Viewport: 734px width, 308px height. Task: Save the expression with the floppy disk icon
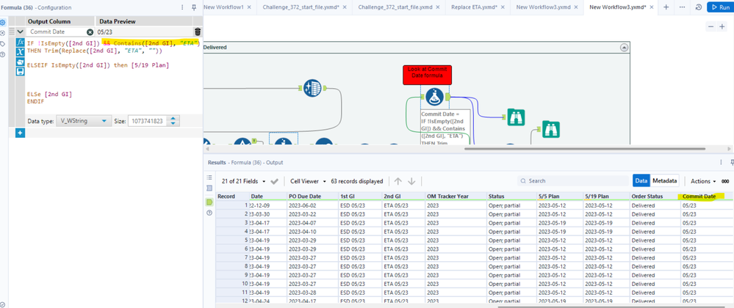[20, 72]
